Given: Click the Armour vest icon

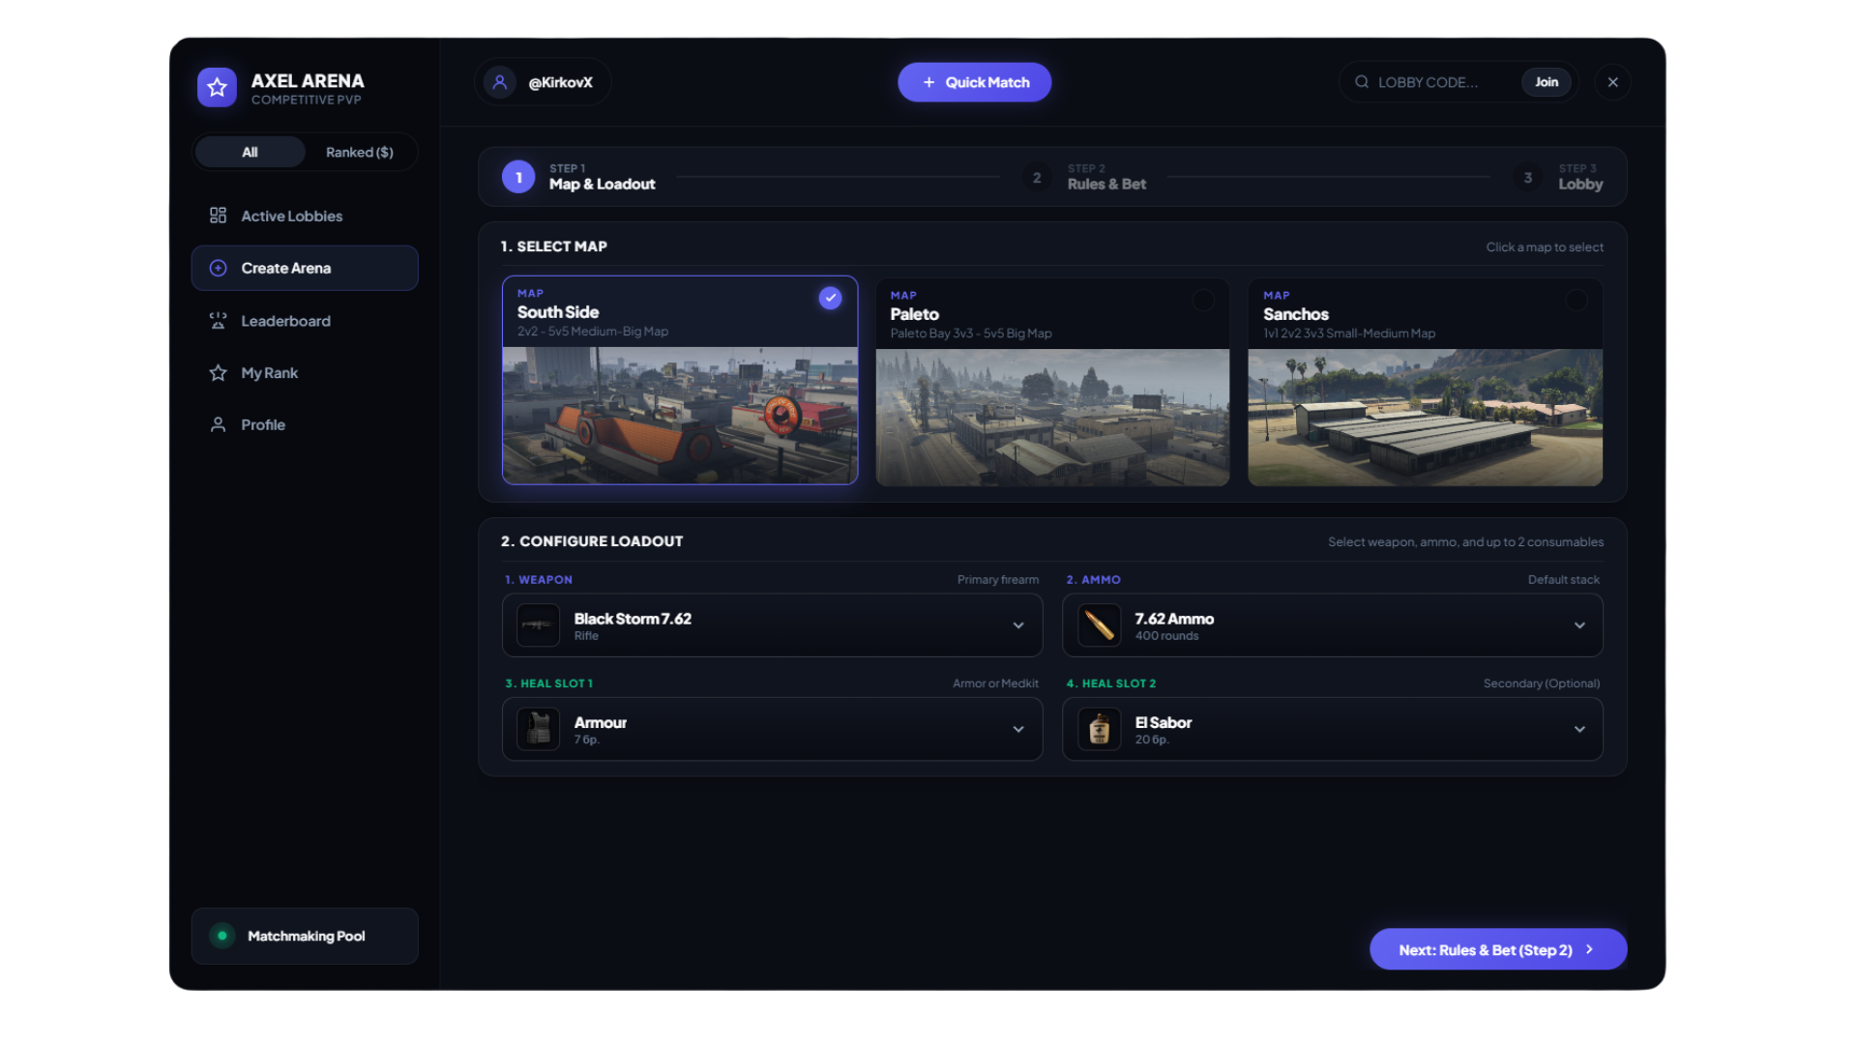Looking at the screenshot, I should pyautogui.click(x=538, y=729).
